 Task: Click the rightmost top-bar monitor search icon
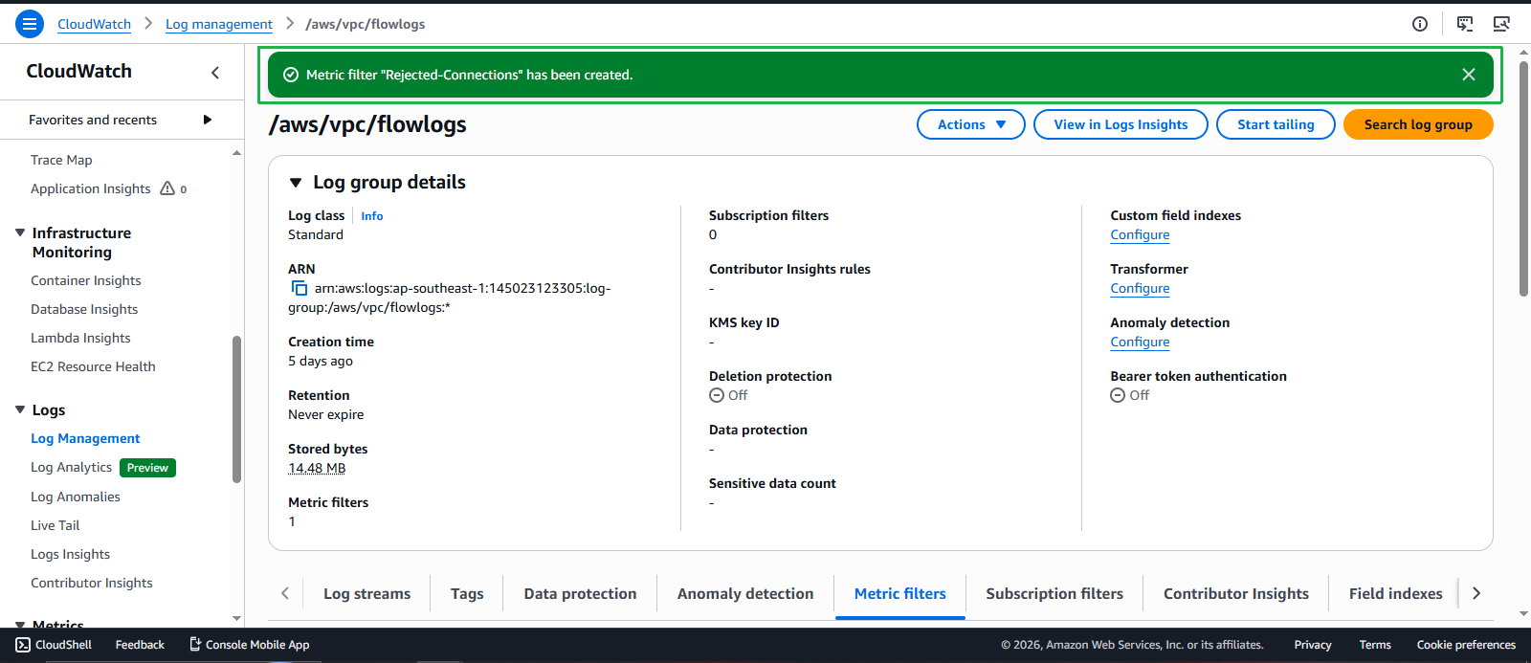1501,24
